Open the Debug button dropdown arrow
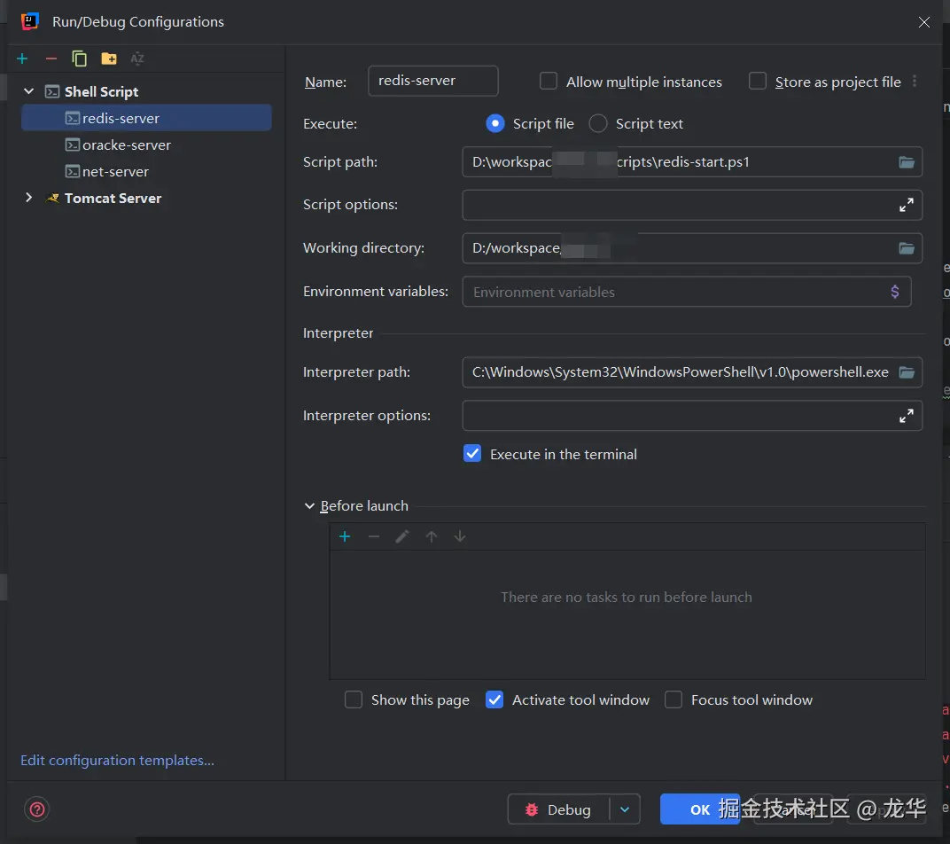Screen dimensions: 950x844 coord(625,809)
